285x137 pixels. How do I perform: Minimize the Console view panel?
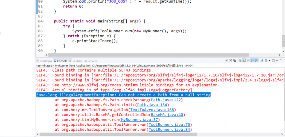[x=281, y=60]
